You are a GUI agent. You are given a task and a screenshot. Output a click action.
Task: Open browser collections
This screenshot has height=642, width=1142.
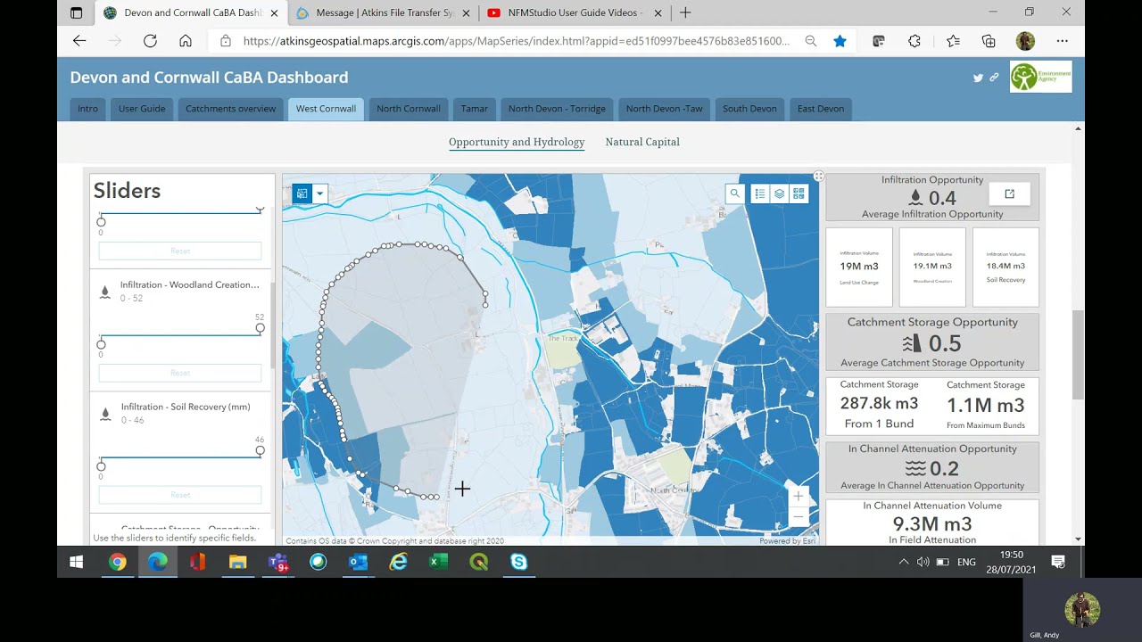pos(989,41)
